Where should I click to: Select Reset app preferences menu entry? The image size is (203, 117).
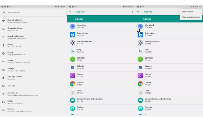(x=191, y=17)
